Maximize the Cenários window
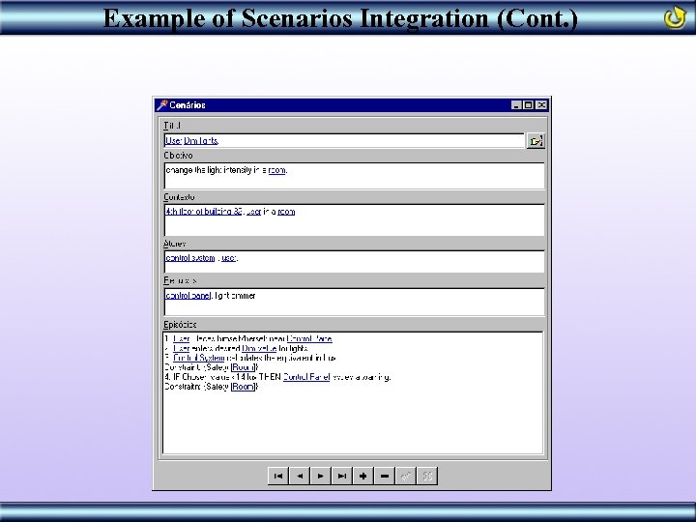Viewport: 696px width, 522px height. [x=528, y=105]
